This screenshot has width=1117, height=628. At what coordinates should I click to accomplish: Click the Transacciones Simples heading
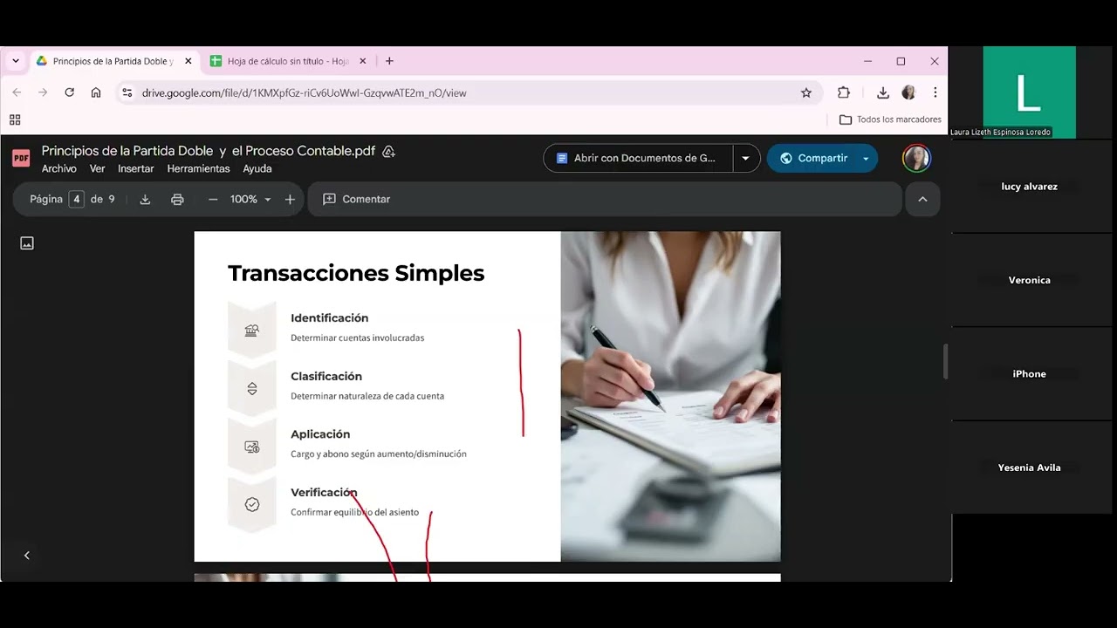pos(356,273)
